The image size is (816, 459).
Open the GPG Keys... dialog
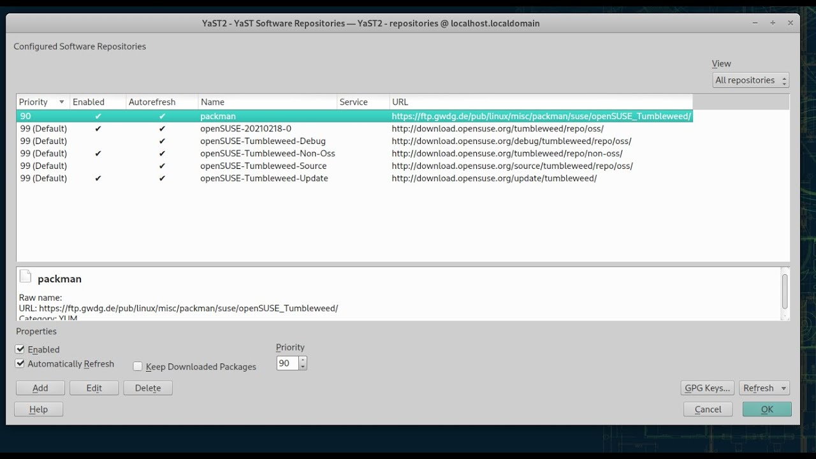coord(707,388)
